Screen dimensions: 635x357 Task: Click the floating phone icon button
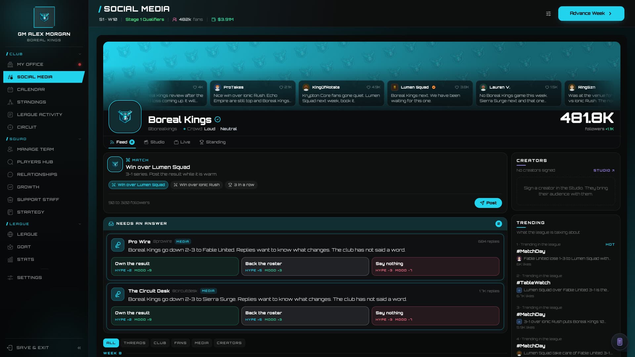coord(620,342)
